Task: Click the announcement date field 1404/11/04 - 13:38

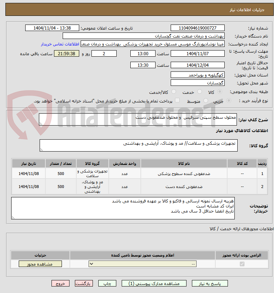Action: tap(52, 28)
